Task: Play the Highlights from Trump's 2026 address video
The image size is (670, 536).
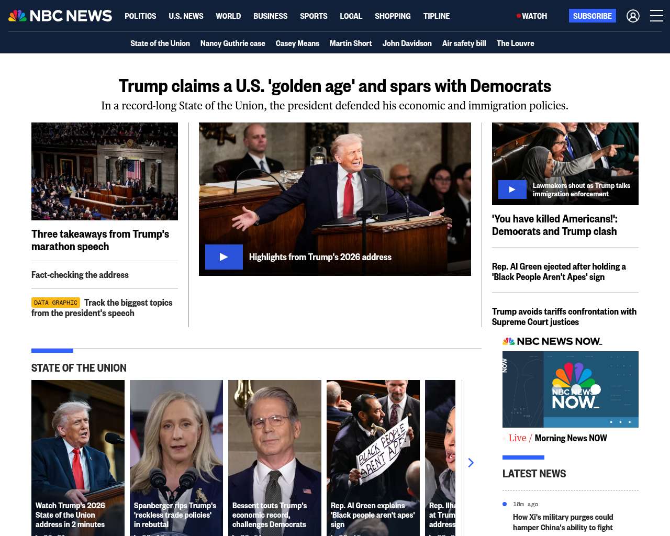Action: (224, 257)
